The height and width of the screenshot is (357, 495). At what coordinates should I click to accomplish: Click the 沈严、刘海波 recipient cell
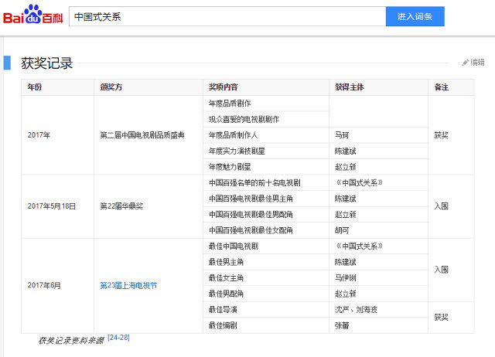[x=378, y=310]
